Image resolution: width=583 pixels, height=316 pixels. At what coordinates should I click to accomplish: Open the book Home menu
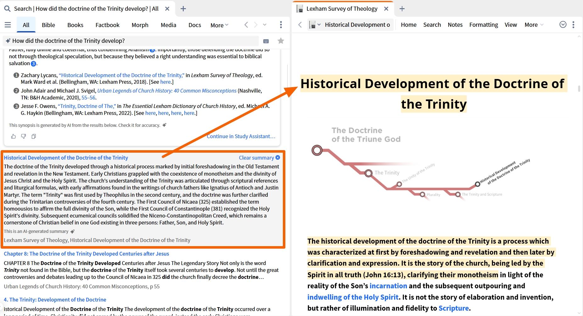tap(409, 25)
